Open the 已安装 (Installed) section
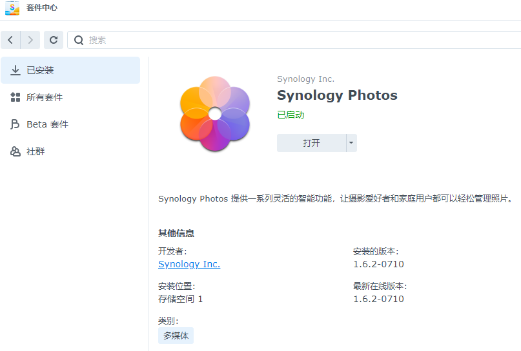This screenshot has height=351, width=521. 70,70
